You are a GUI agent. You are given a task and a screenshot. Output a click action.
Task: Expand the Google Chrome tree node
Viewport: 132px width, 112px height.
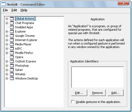7,36
